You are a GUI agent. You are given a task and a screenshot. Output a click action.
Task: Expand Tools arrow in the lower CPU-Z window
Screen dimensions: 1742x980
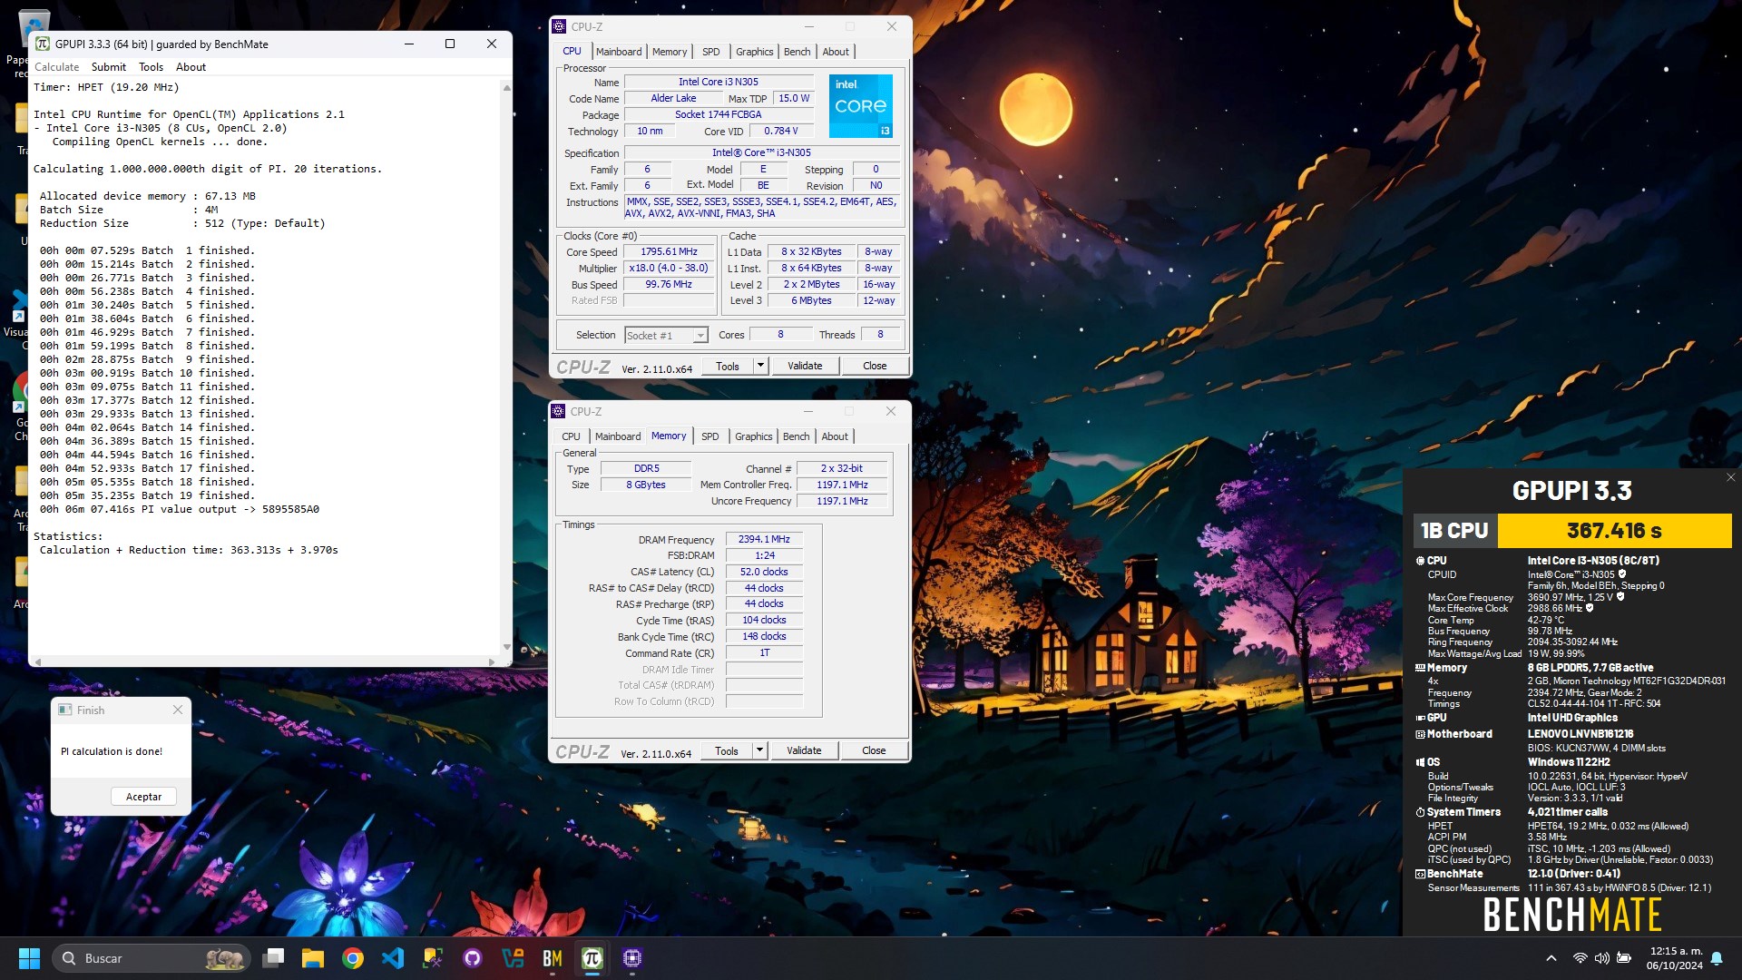759,750
